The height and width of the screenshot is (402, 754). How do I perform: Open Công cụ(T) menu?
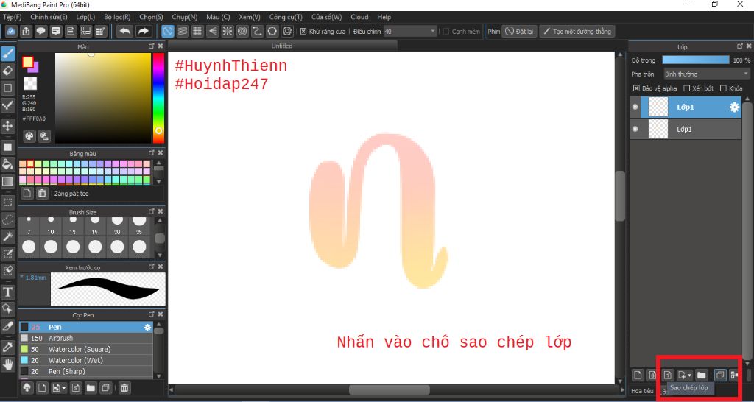point(286,17)
